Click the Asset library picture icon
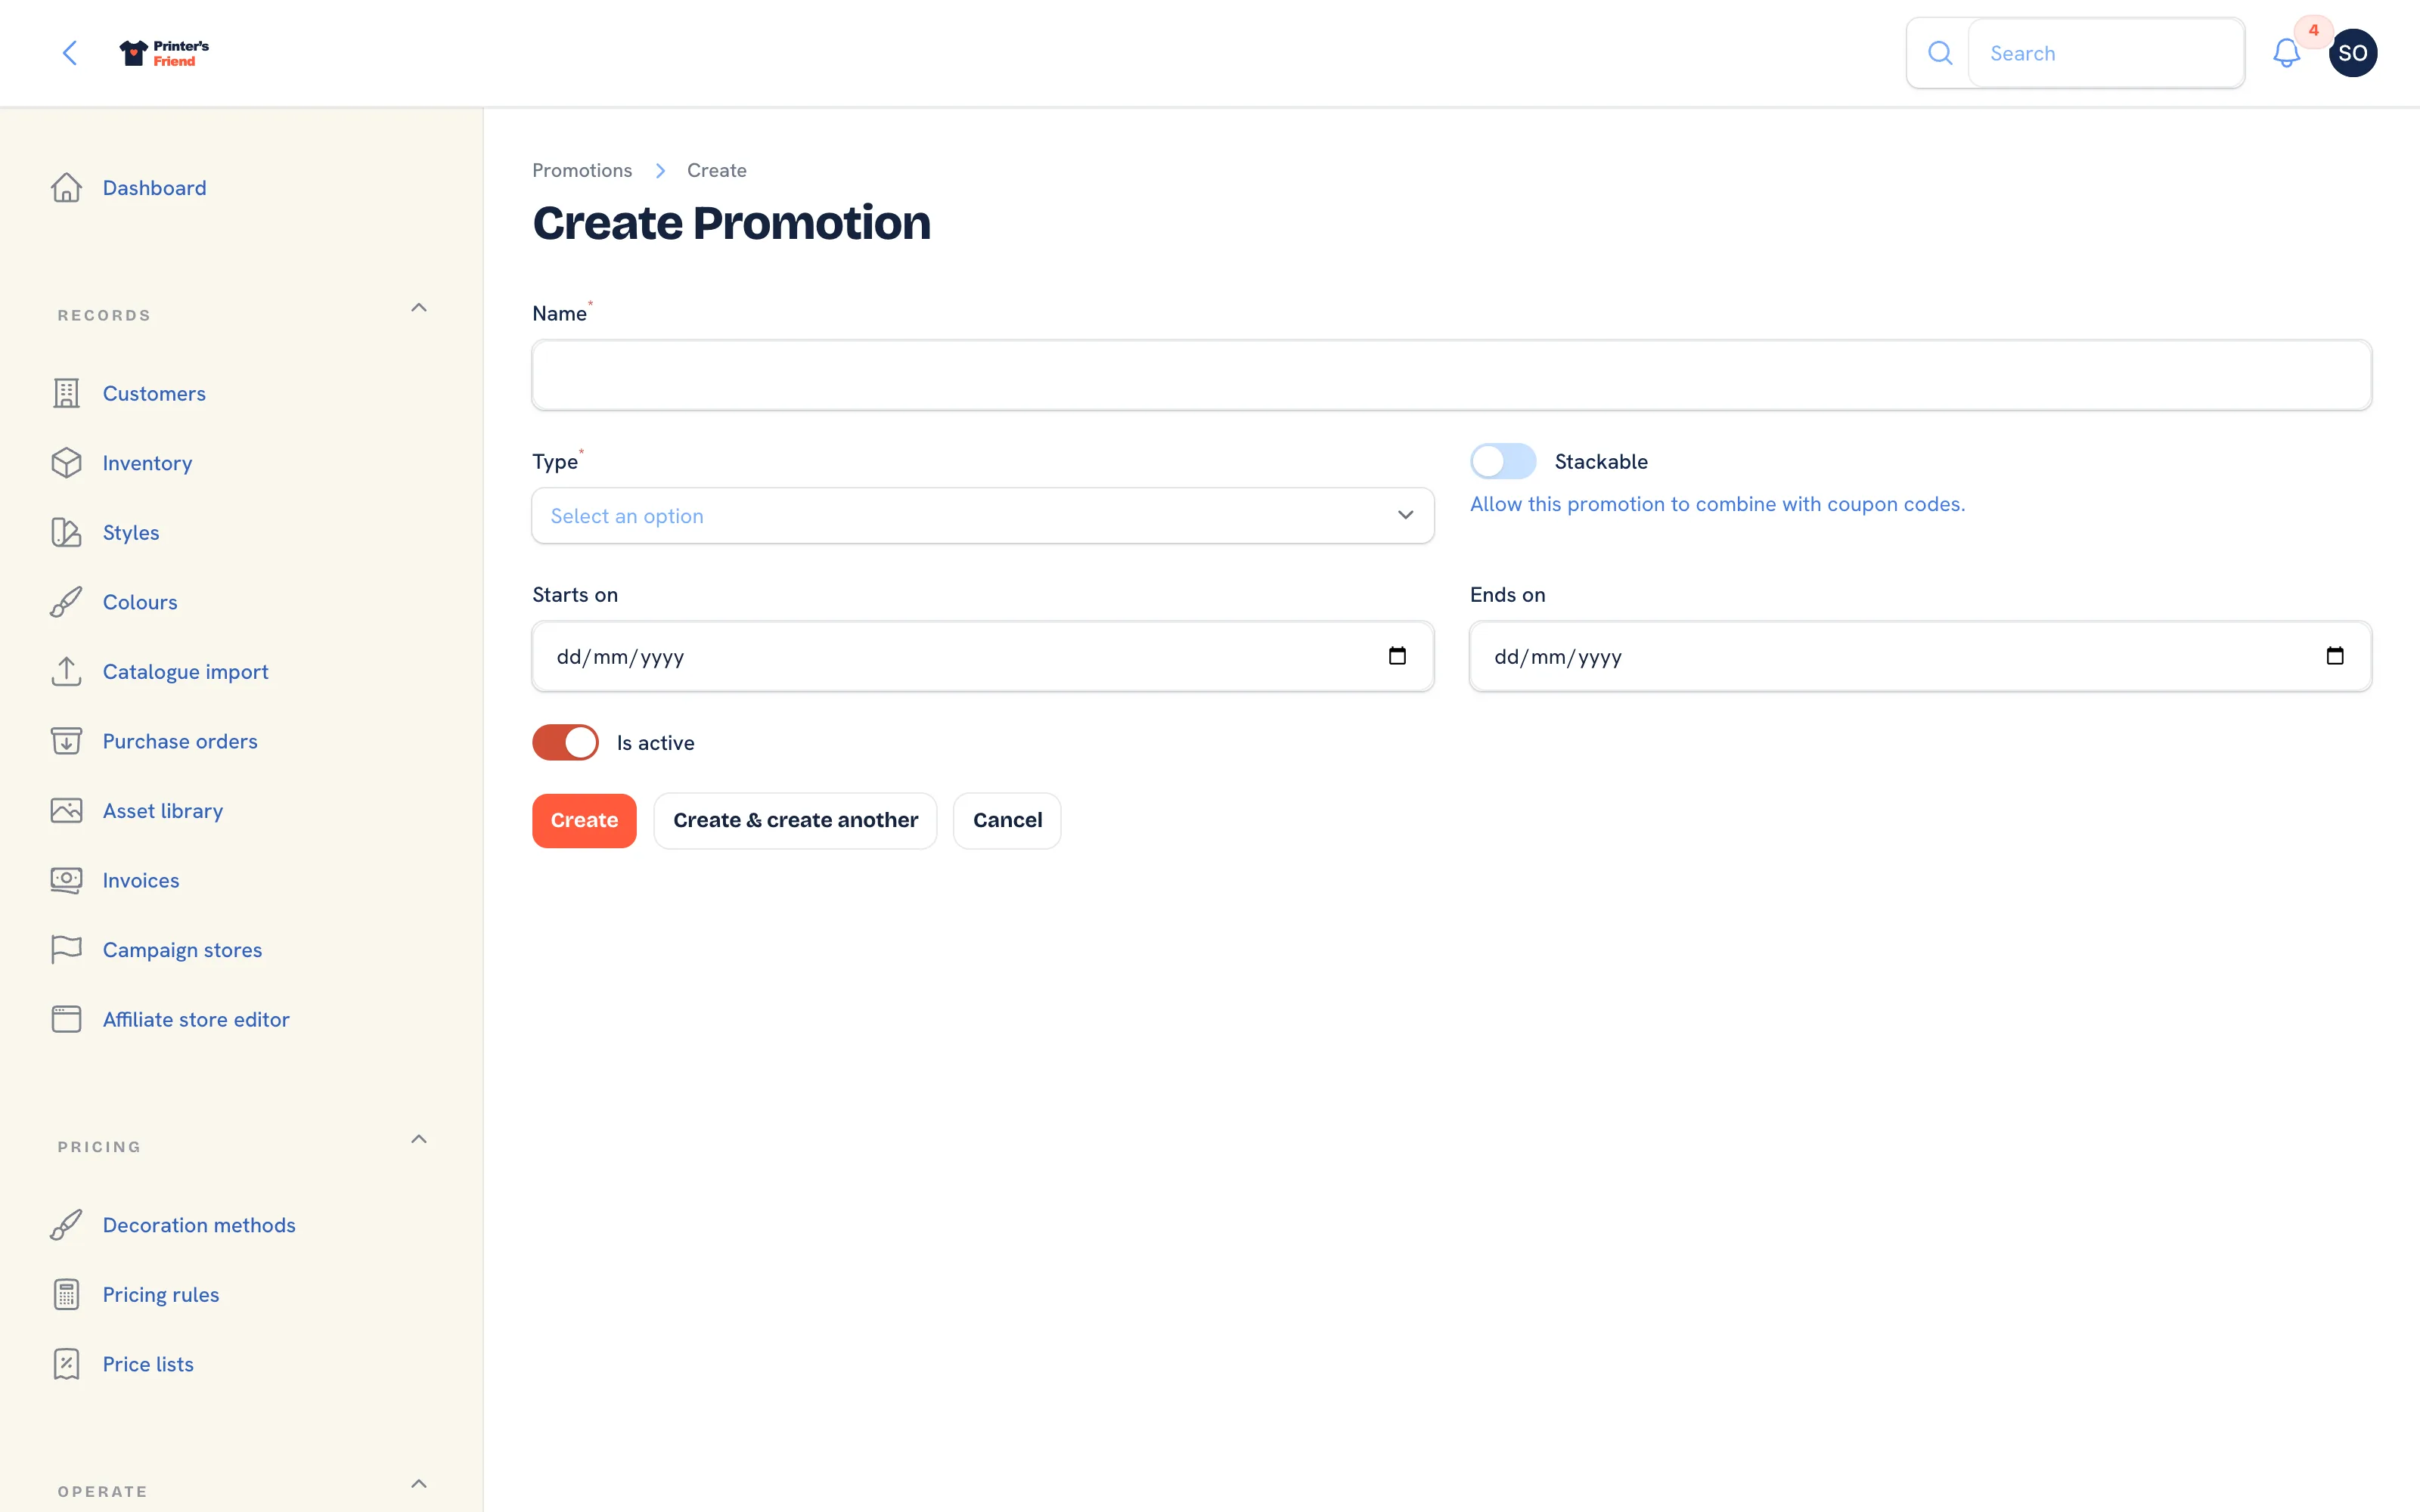 click(67, 810)
